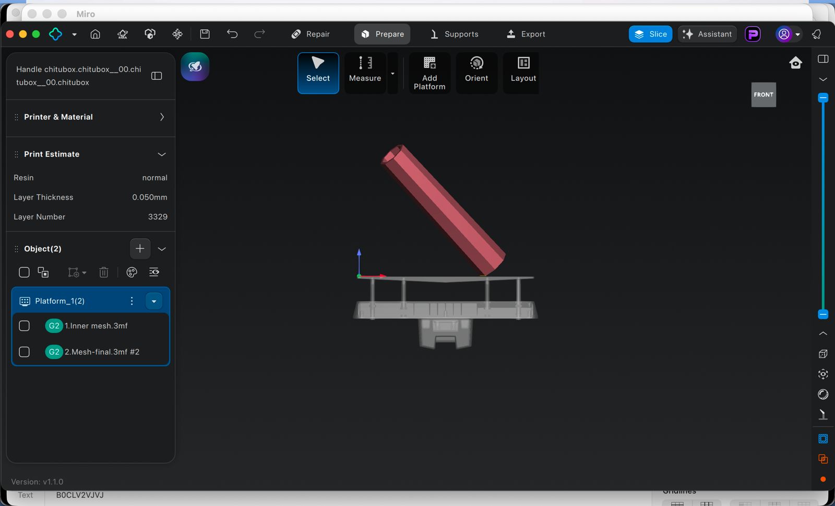Click the notification icon at top right
The image size is (835, 506).
[x=817, y=34]
